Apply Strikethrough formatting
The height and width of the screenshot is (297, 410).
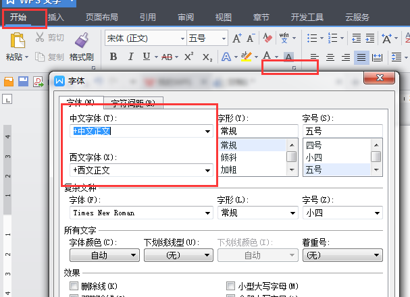pos(167,57)
